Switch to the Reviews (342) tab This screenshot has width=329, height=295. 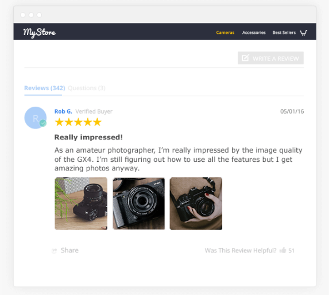[x=45, y=88]
